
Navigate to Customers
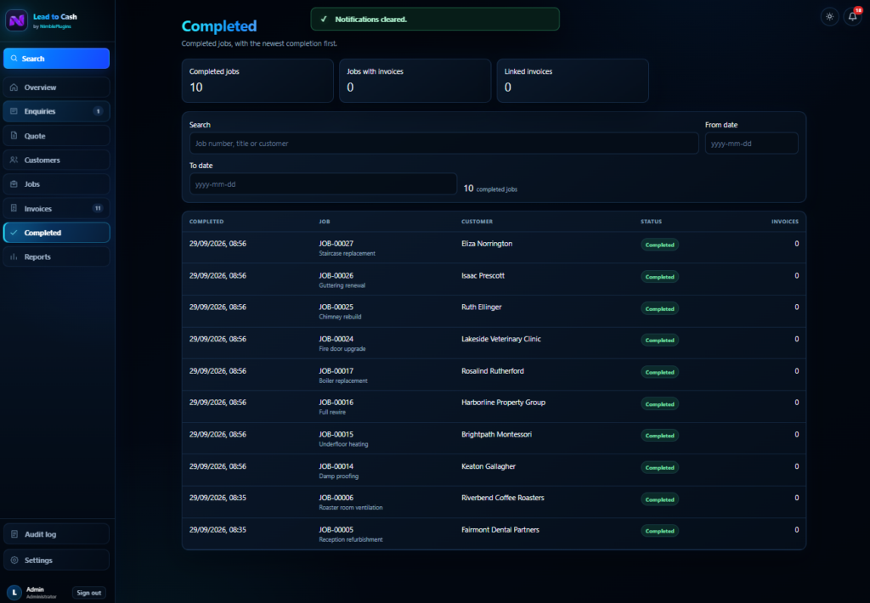click(57, 160)
